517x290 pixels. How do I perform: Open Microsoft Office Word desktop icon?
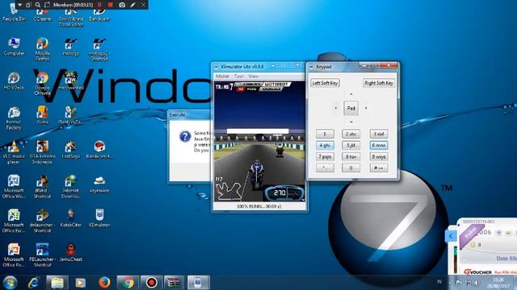(x=14, y=187)
